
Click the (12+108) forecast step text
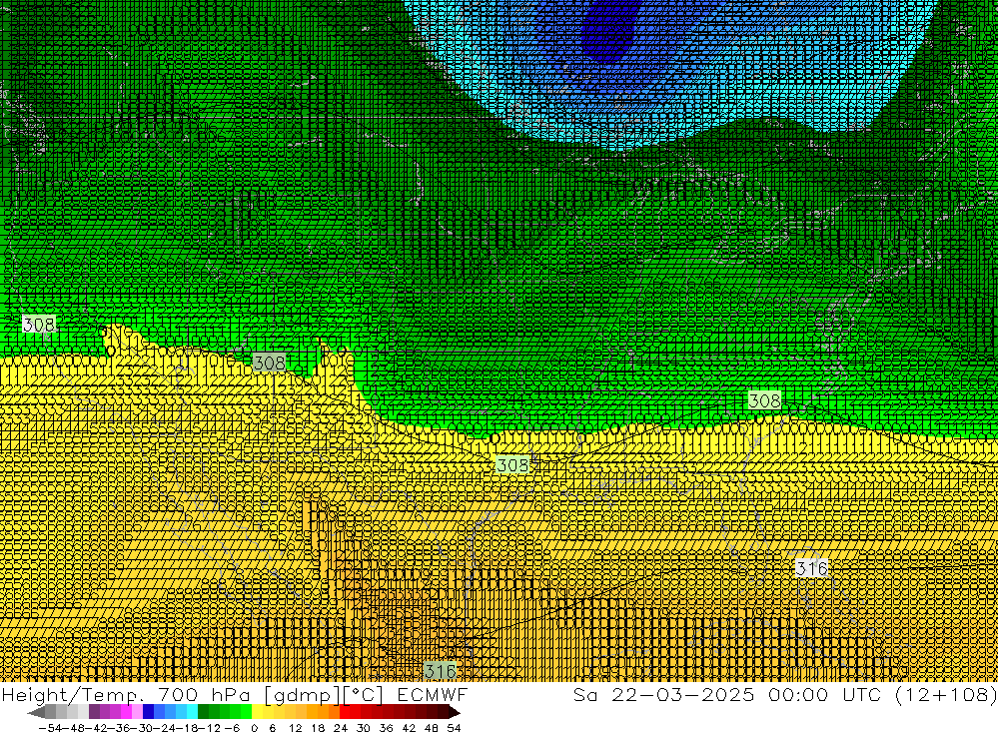tap(946, 695)
